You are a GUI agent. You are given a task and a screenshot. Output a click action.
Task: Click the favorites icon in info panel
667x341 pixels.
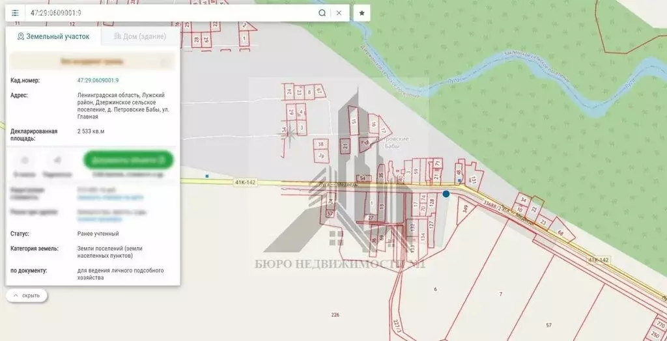click(x=24, y=160)
